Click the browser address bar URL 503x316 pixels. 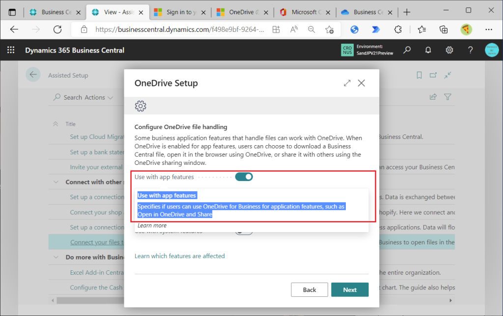(x=180, y=29)
